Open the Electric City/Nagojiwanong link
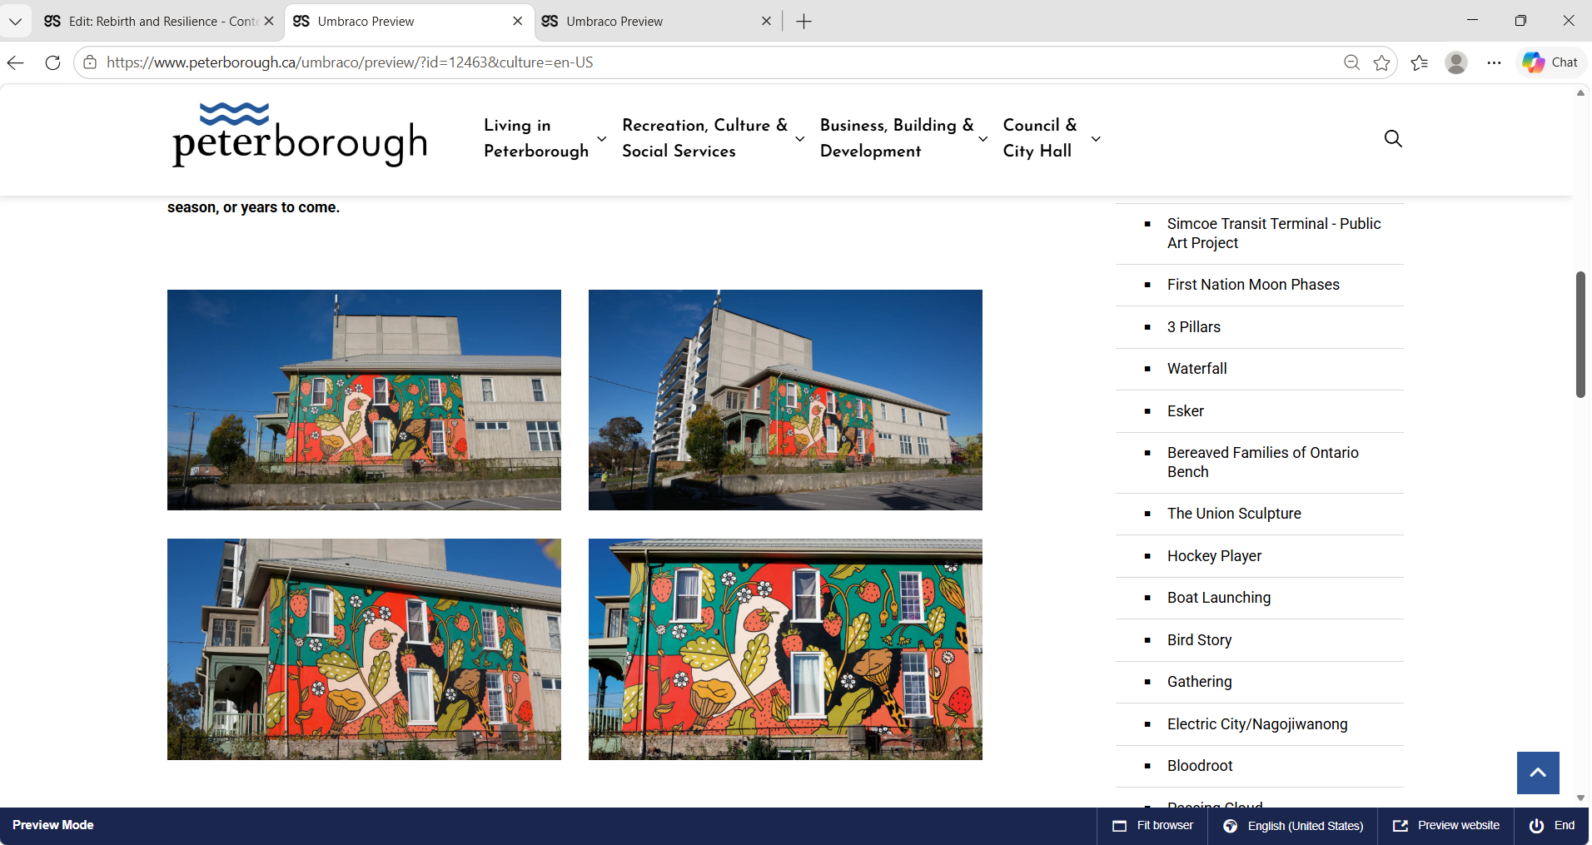This screenshot has height=845, width=1592. [x=1257, y=724]
